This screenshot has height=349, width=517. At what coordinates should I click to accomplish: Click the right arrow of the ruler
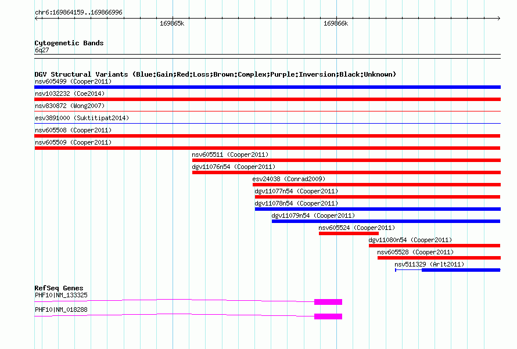[498, 19]
